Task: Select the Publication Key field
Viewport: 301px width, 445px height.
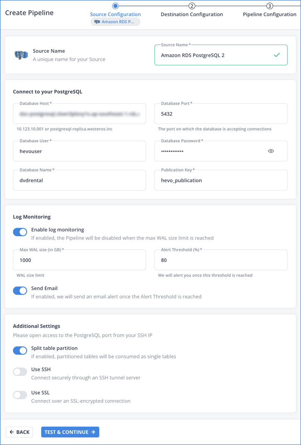Action: click(220, 180)
